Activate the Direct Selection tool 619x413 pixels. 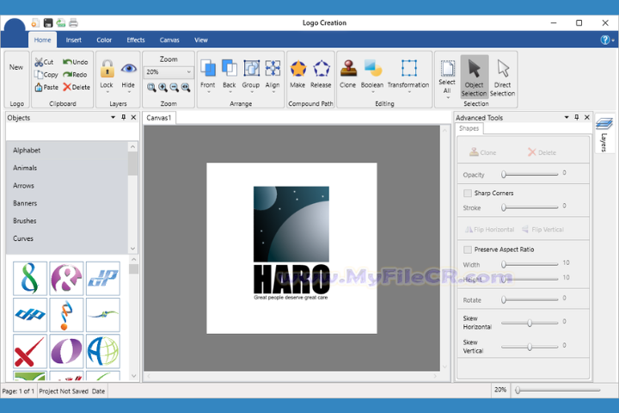[x=503, y=77]
